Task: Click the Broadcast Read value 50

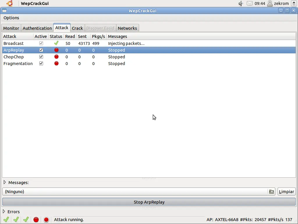Action: (x=68, y=43)
